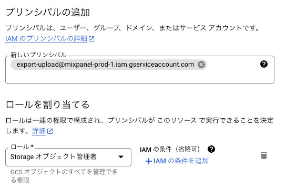Delete the role row with trash icon
This screenshot has height=189, width=286.
click(264, 155)
